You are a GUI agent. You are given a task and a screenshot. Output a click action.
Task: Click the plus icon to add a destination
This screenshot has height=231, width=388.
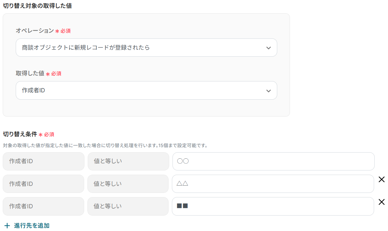7,226
